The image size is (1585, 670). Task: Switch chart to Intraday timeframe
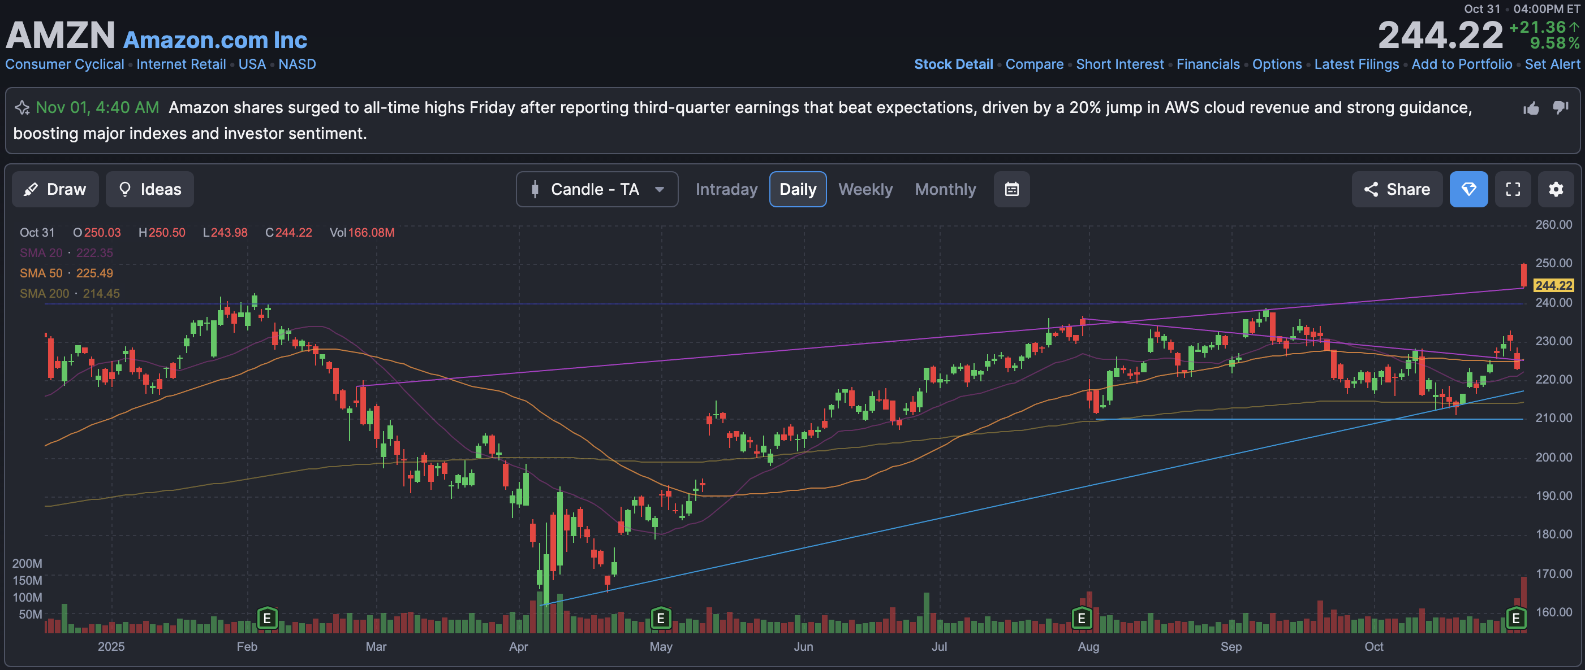click(x=726, y=189)
